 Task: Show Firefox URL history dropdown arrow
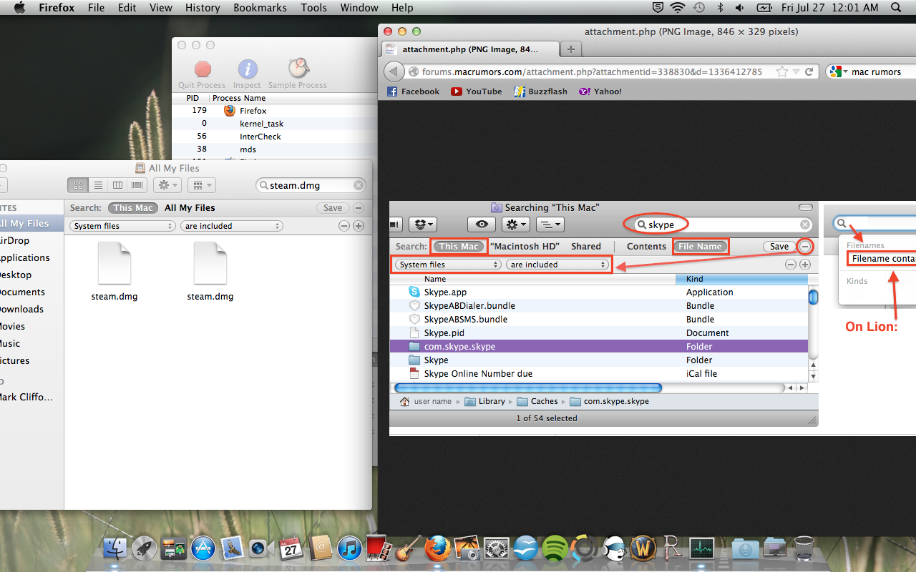[x=795, y=71]
